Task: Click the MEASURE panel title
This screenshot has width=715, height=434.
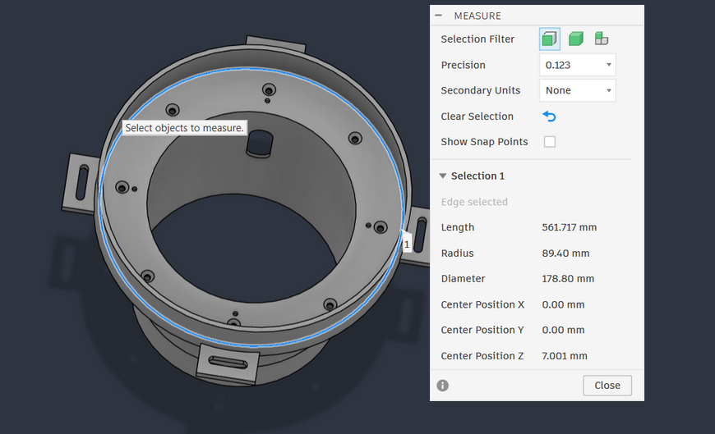Action: coord(477,16)
